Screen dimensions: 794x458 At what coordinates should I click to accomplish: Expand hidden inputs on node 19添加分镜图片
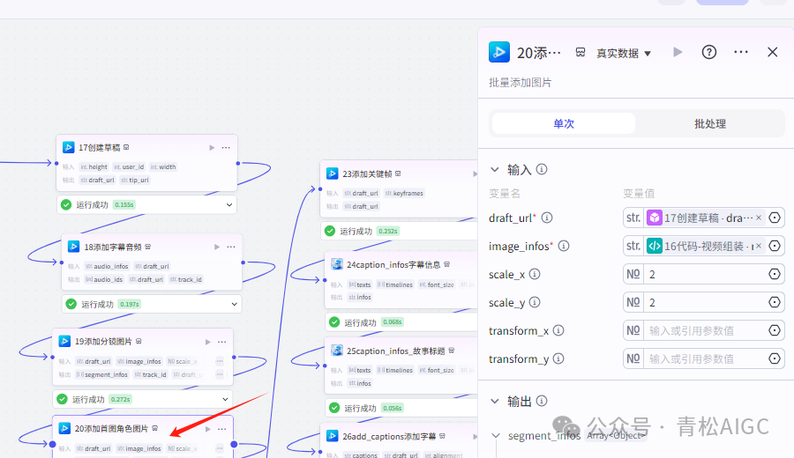(220, 361)
